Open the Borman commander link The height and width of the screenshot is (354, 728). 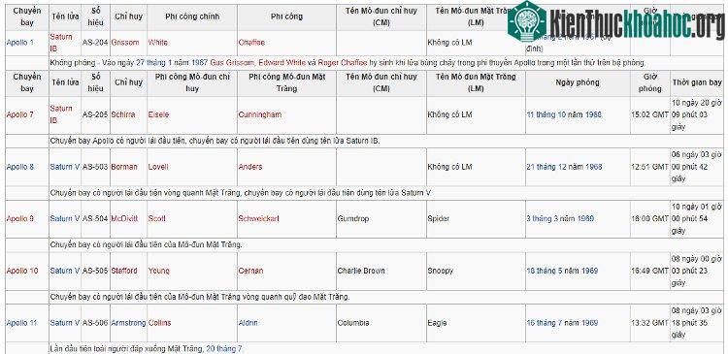(124, 167)
